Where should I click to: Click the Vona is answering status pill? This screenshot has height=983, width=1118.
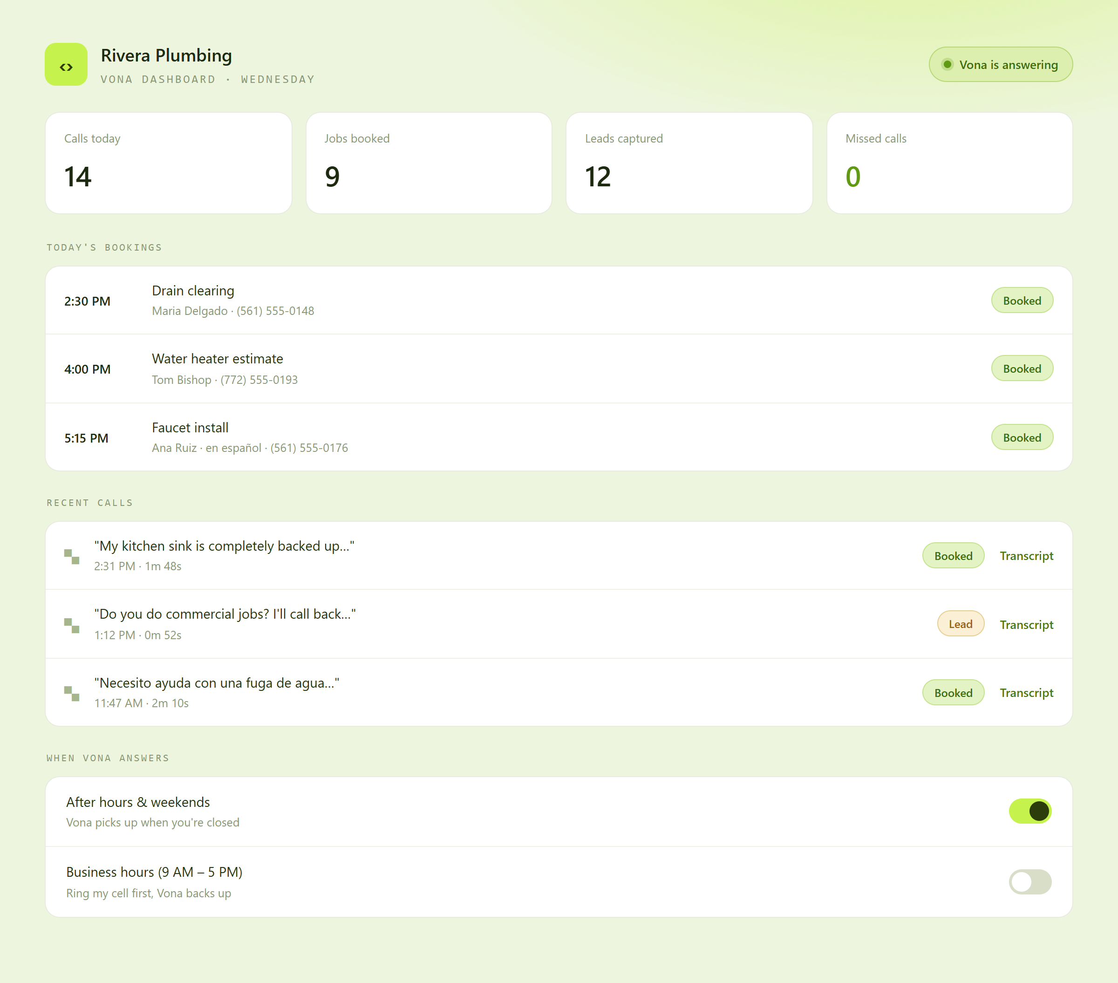1001,65
